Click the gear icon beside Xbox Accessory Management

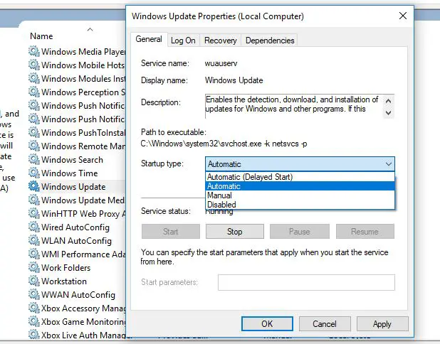pos(34,308)
